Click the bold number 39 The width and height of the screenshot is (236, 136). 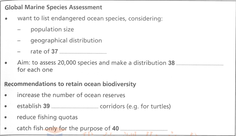(x=46, y=106)
